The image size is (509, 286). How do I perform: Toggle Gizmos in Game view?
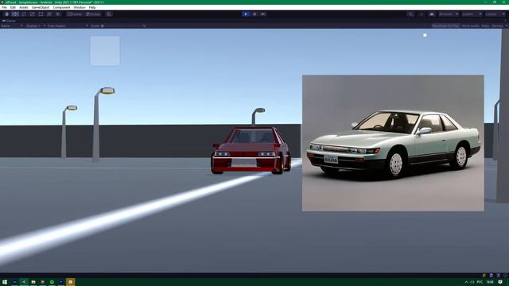(497, 26)
